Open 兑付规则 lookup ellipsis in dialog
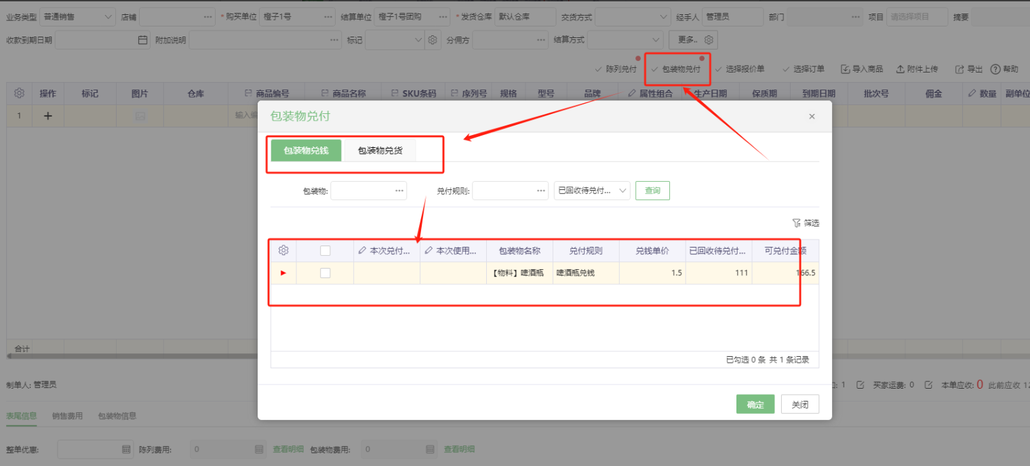This screenshot has width=1030, height=466. (x=540, y=191)
